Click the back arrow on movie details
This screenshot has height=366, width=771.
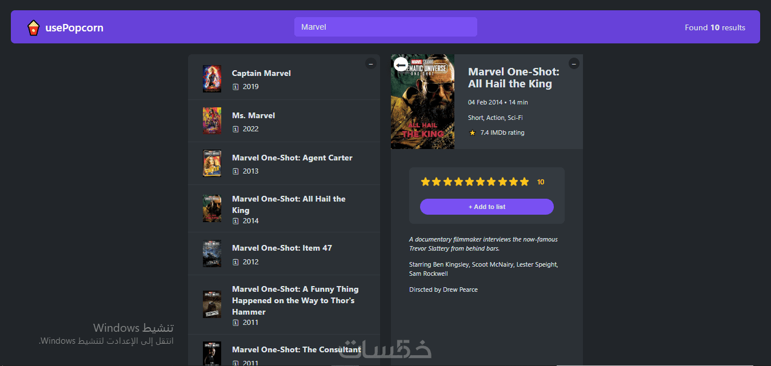[401, 65]
